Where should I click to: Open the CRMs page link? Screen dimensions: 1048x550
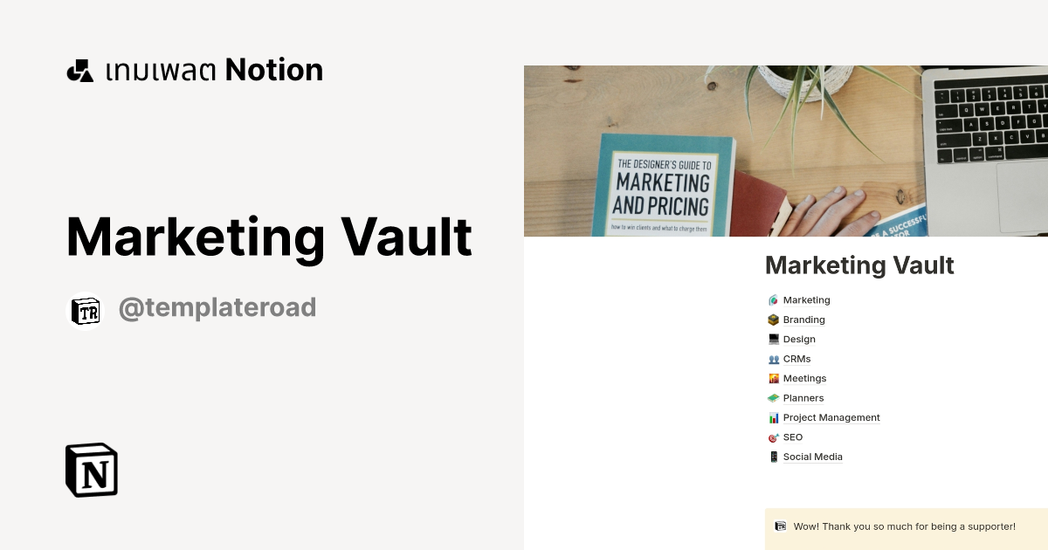796,358
